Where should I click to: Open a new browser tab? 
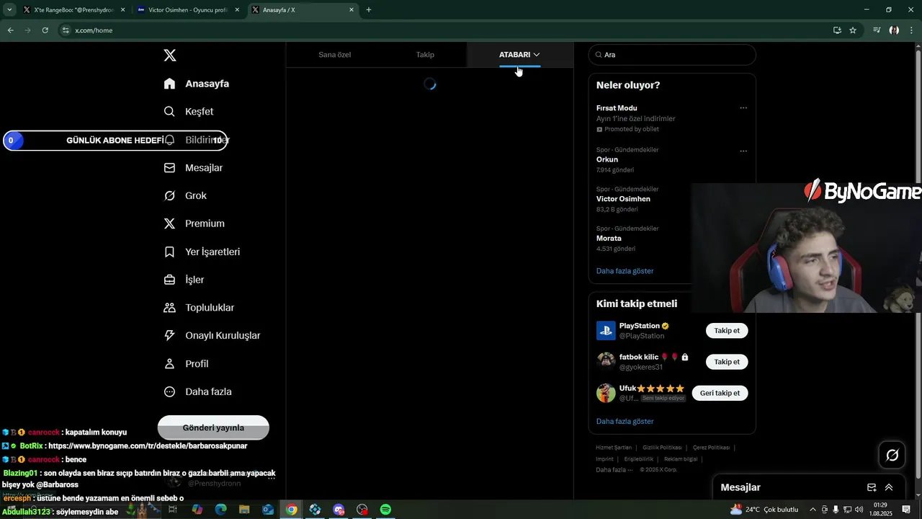pyautogui.click(x=369, y=10)
